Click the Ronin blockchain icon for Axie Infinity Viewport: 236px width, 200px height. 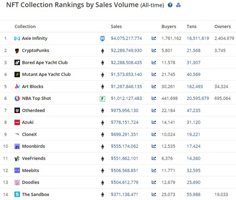coord(102,39)
